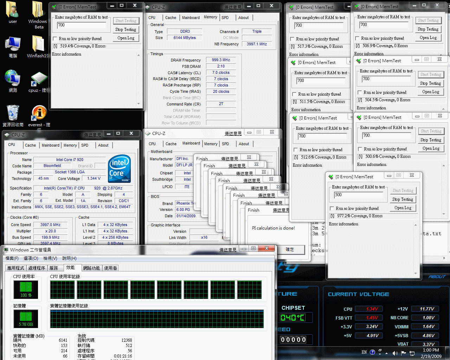Open 網路功能 tab in Task Manager
Viewport: 450px width, 360px height.
[x=91, y=268]
